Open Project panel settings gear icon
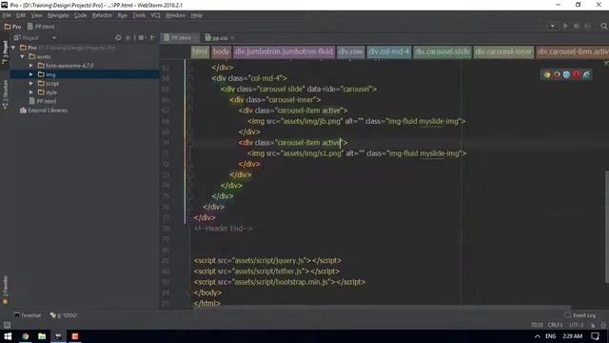The width and height of the screenshot is (609, 343). (x=142, y=38)
